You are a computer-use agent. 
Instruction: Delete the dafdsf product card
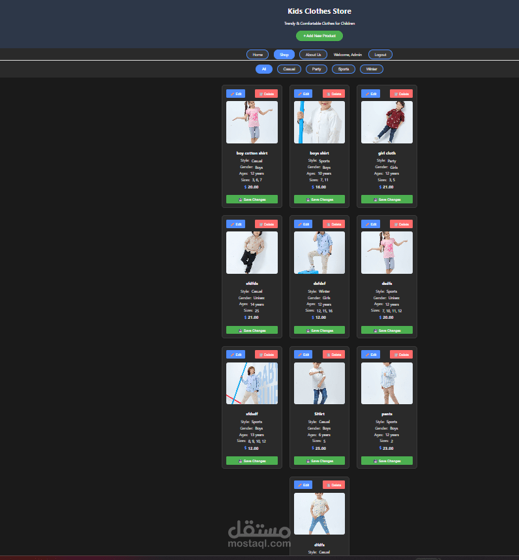[x=334, y=224]
